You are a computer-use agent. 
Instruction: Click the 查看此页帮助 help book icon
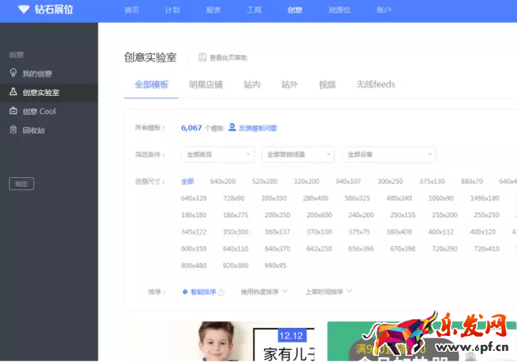202,57
